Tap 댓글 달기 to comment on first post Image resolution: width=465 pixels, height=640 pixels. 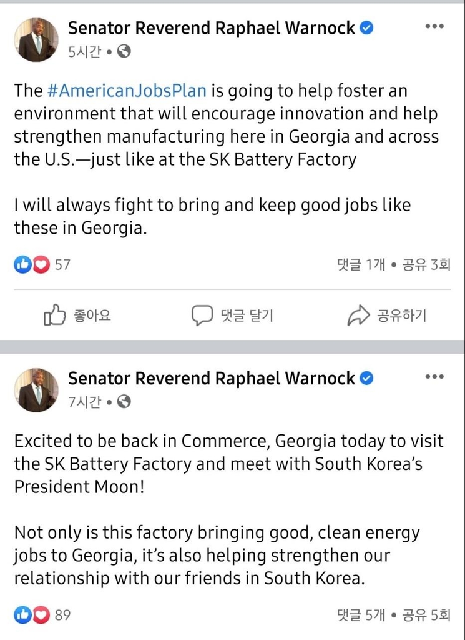coord(232,316)
